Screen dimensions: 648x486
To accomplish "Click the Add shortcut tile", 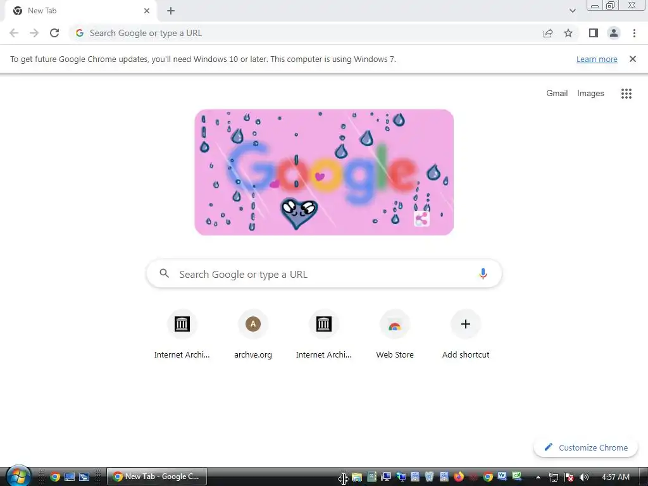I will coord(465,334).
